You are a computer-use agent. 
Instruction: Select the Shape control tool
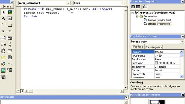(x=3, y=64)
